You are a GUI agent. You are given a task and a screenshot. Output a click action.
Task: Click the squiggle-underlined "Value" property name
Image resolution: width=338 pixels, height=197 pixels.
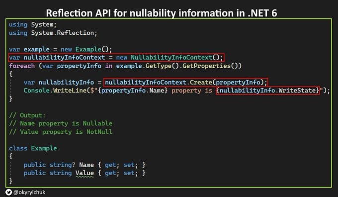pos(84,173)
